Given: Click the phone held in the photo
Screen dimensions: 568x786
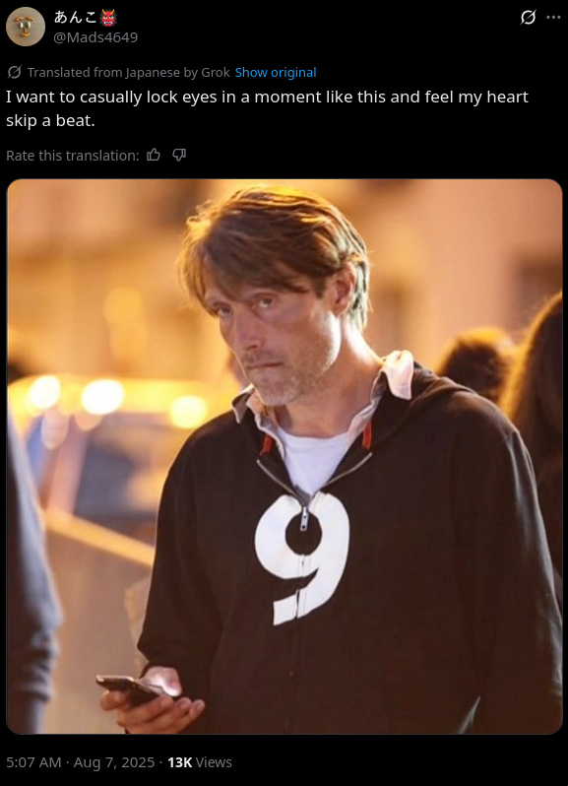Looking at the screenshot, I should pyautogui.click(x=129, y=688).
